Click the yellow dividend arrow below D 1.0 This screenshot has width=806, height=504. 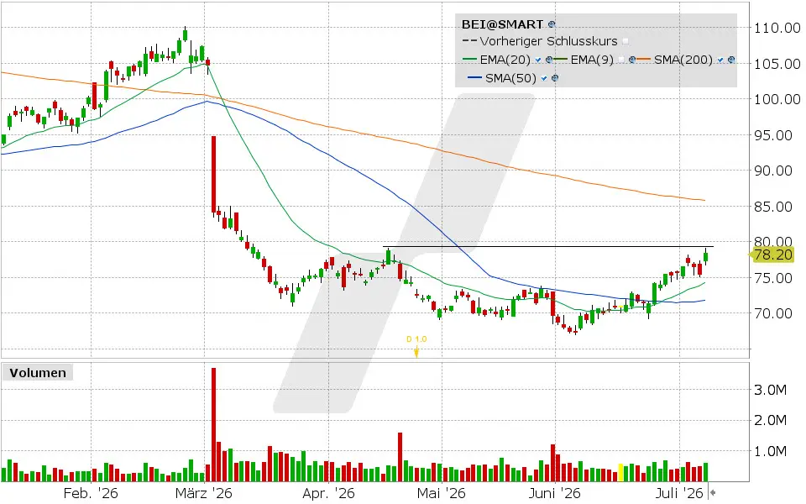click(416, 353)
